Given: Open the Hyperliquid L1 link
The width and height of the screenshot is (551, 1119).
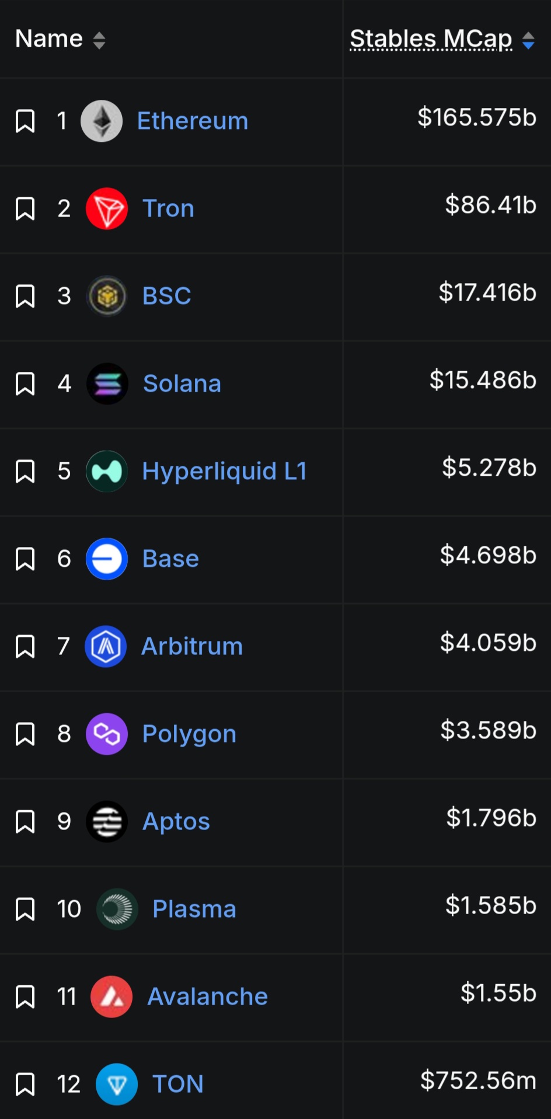Looking at the screenshot, I should tap(225, 471).
